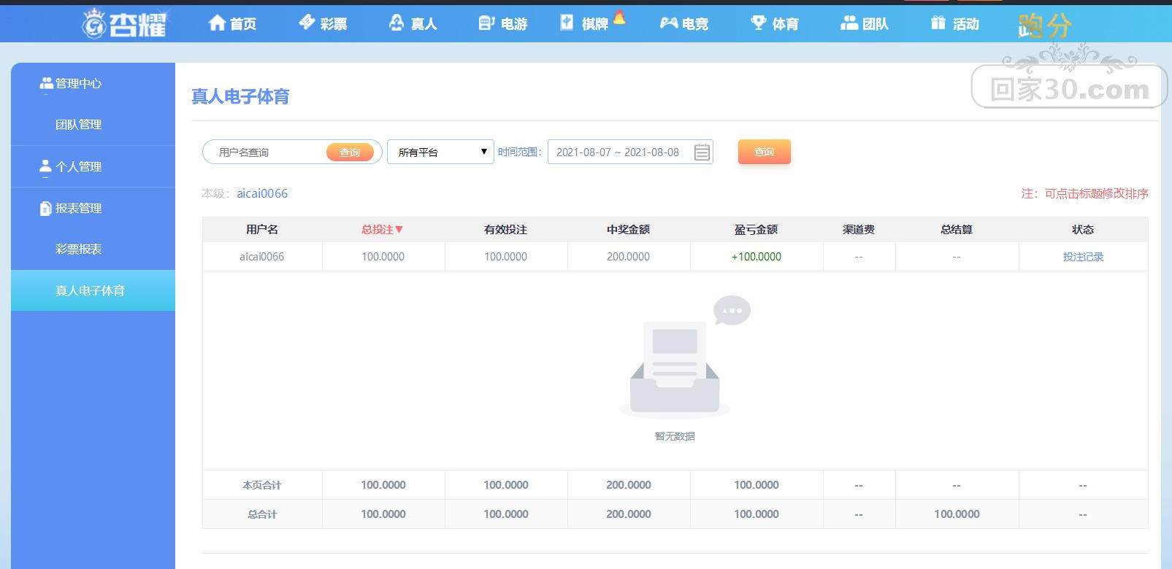Screen dimensions: 1172x569
Task: Open the 活动 navigation item
Action: click(955, 23)
